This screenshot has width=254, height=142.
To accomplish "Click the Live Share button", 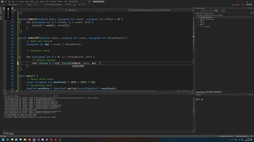I will pos(236,5).
